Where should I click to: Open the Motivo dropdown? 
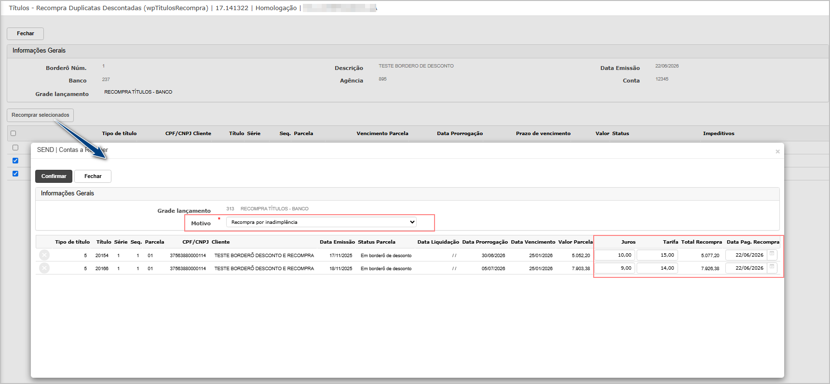point(321,222)
